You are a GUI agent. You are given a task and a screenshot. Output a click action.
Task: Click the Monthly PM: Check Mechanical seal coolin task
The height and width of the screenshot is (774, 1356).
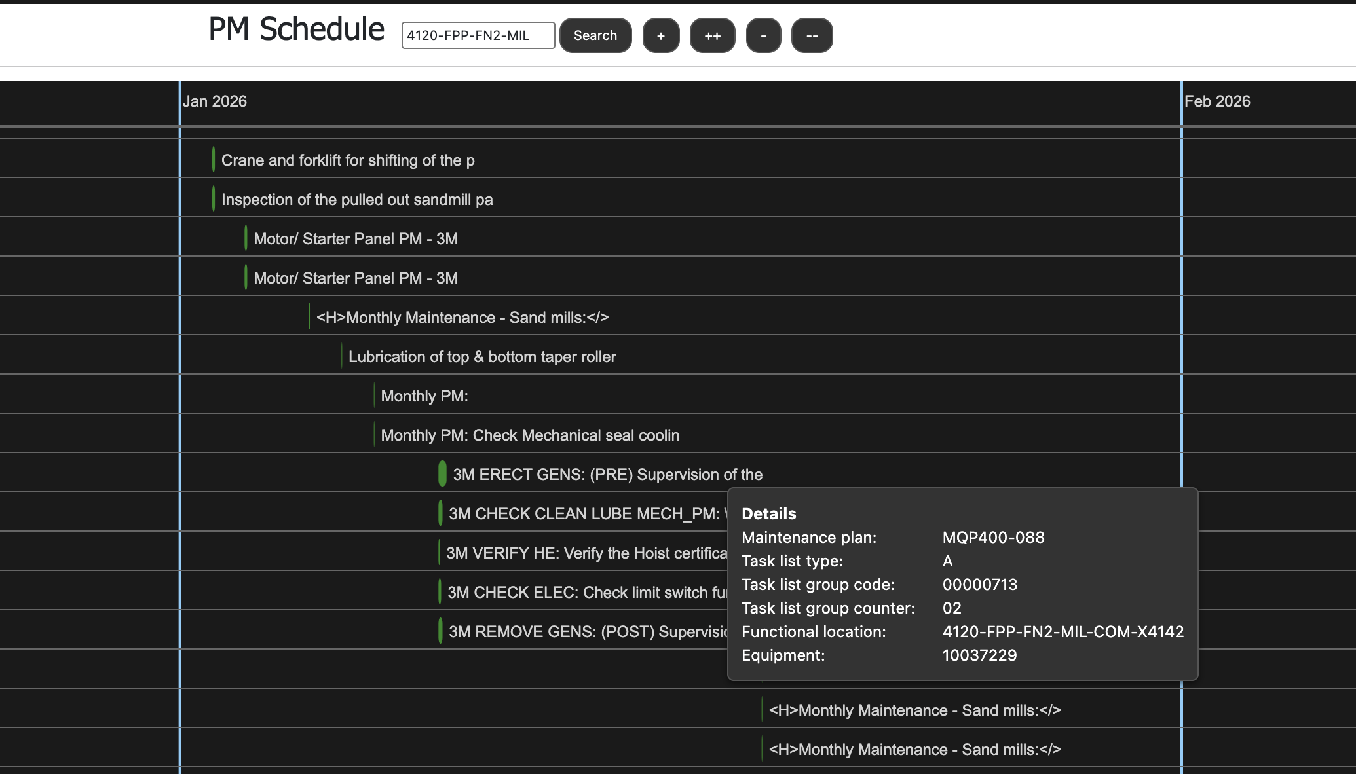(375, 434)
